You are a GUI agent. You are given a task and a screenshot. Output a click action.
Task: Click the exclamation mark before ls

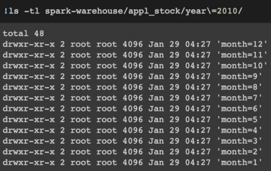click(6, 11)
